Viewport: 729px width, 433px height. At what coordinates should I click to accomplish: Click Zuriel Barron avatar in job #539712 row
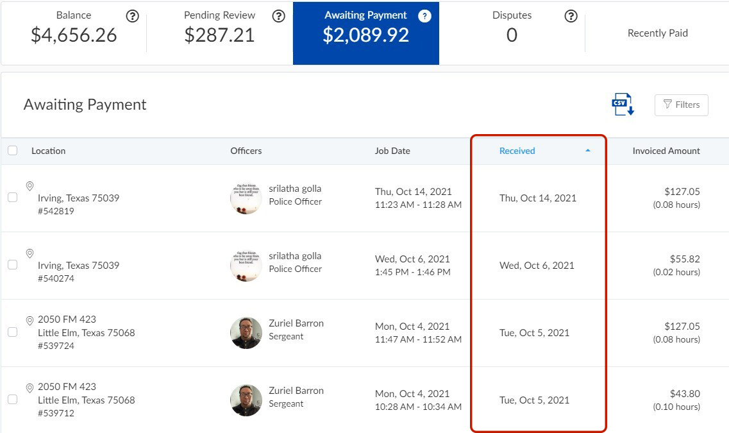[246, 400]
